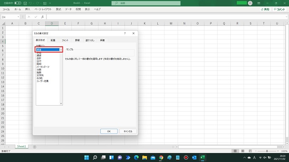Click the Undo arrow in quick access toolbar
The height and width of the screenshot is (162, 289).
(x=31, y=3)
